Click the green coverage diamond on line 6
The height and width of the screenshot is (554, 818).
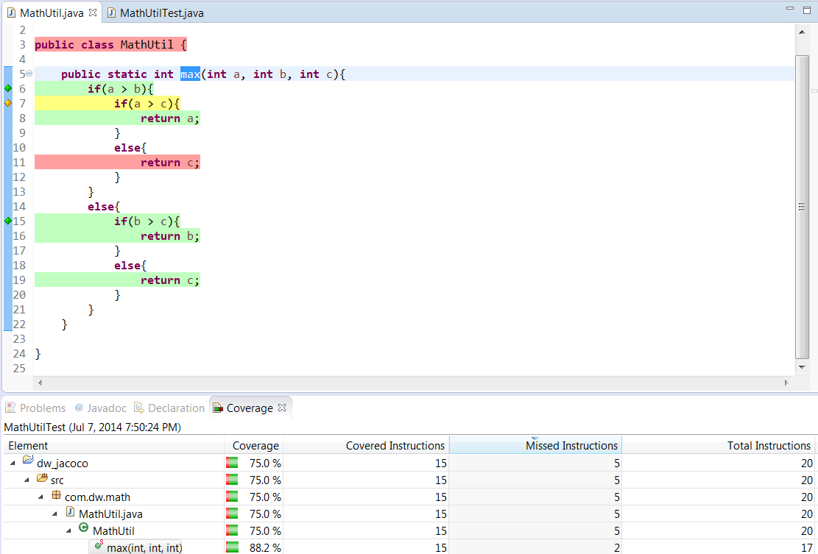point(8,88)
